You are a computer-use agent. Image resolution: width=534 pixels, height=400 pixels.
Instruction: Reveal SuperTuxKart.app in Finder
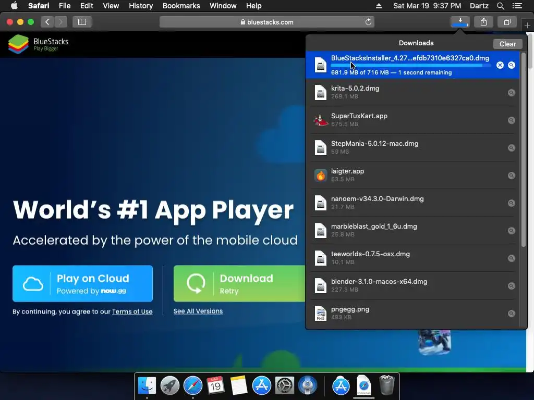coord(512,120)
